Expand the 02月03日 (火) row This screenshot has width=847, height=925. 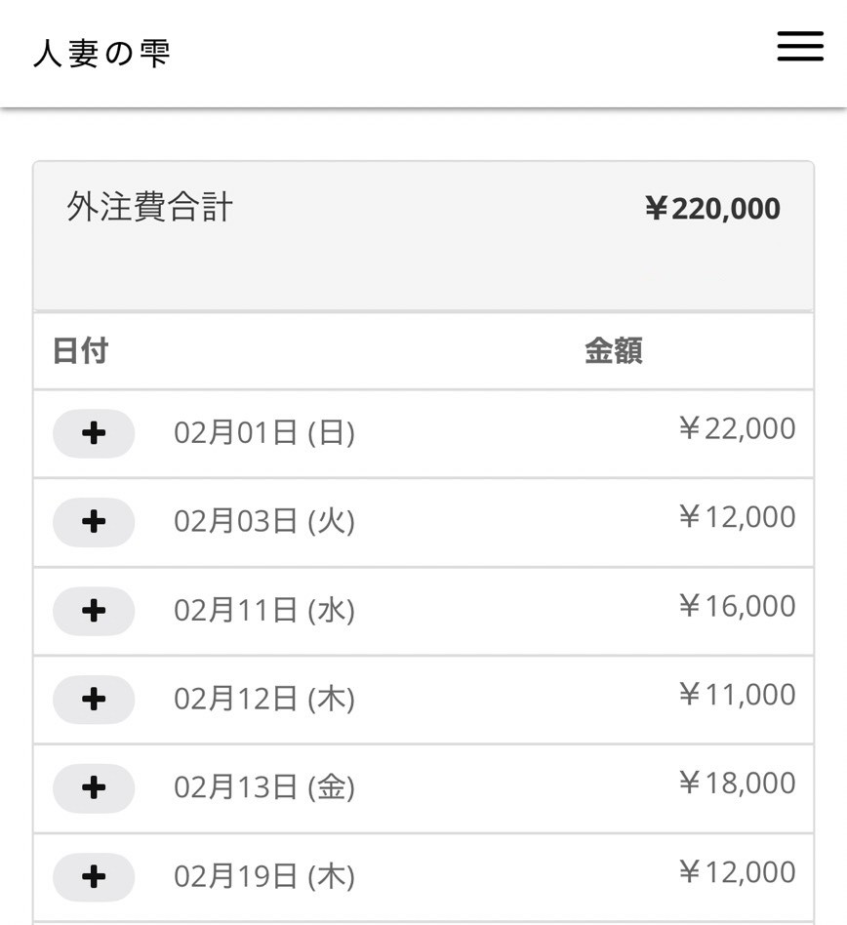coord(94,522)
